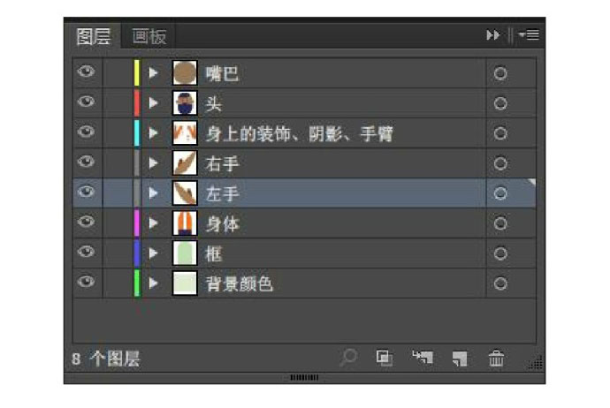Select 嘴巴 layer thumbnail
The height and width of the screenshot is (408, 610).
tap(185, 73)
